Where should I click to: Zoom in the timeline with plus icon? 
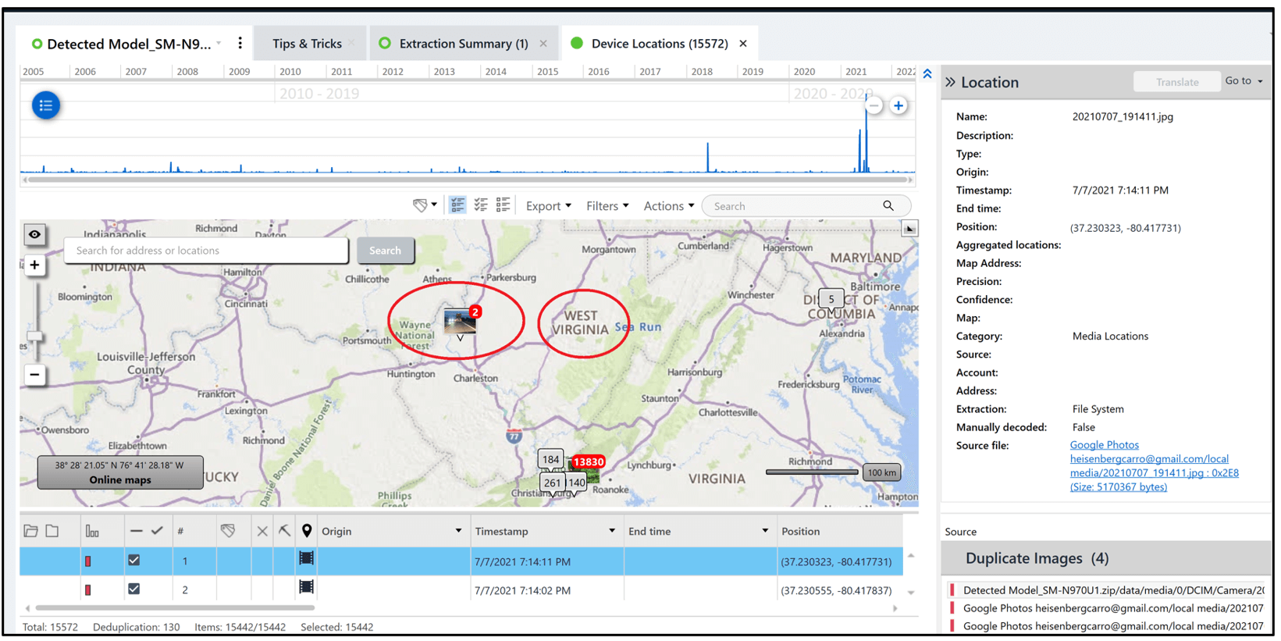point(898,105)
